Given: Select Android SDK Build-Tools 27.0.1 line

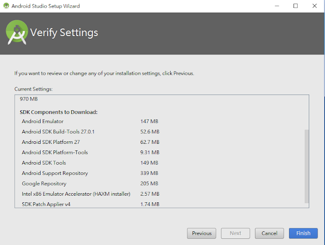Looking at the screenshot, I should [x=90, y=132].
